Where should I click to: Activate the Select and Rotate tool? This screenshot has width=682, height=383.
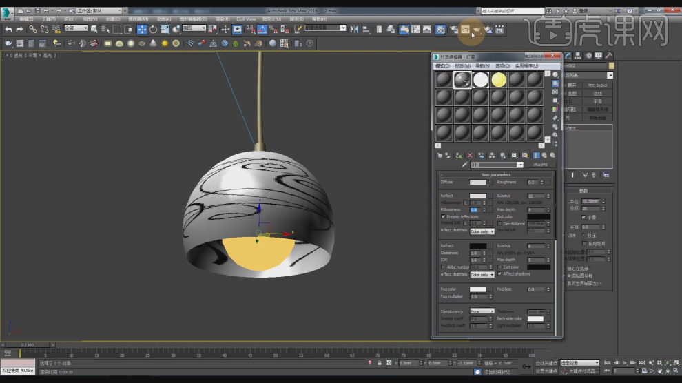tap(153, 29)
